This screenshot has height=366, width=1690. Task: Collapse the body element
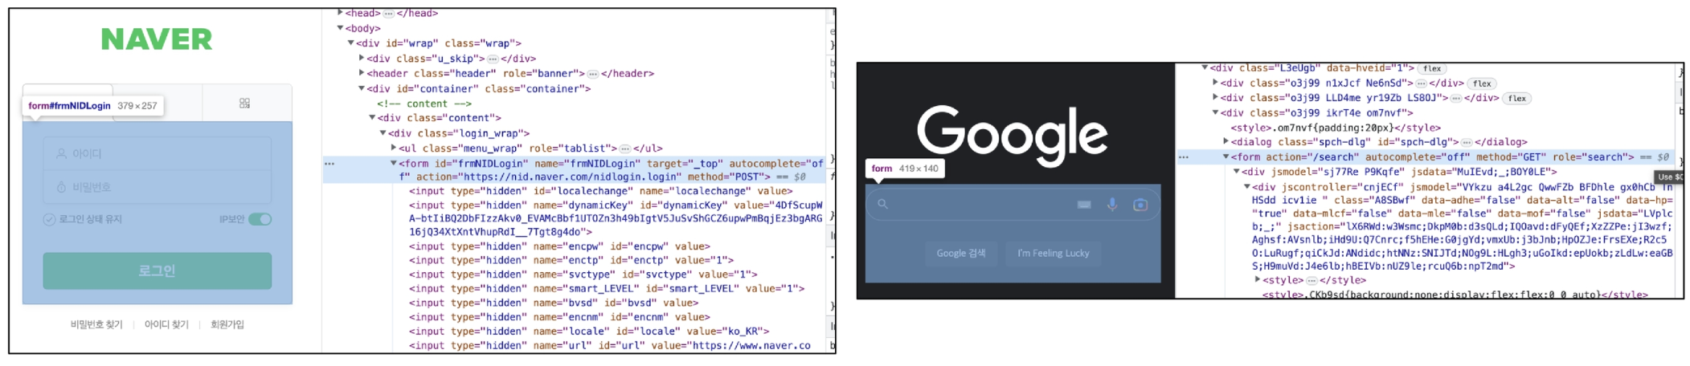[x=341, y=28]
